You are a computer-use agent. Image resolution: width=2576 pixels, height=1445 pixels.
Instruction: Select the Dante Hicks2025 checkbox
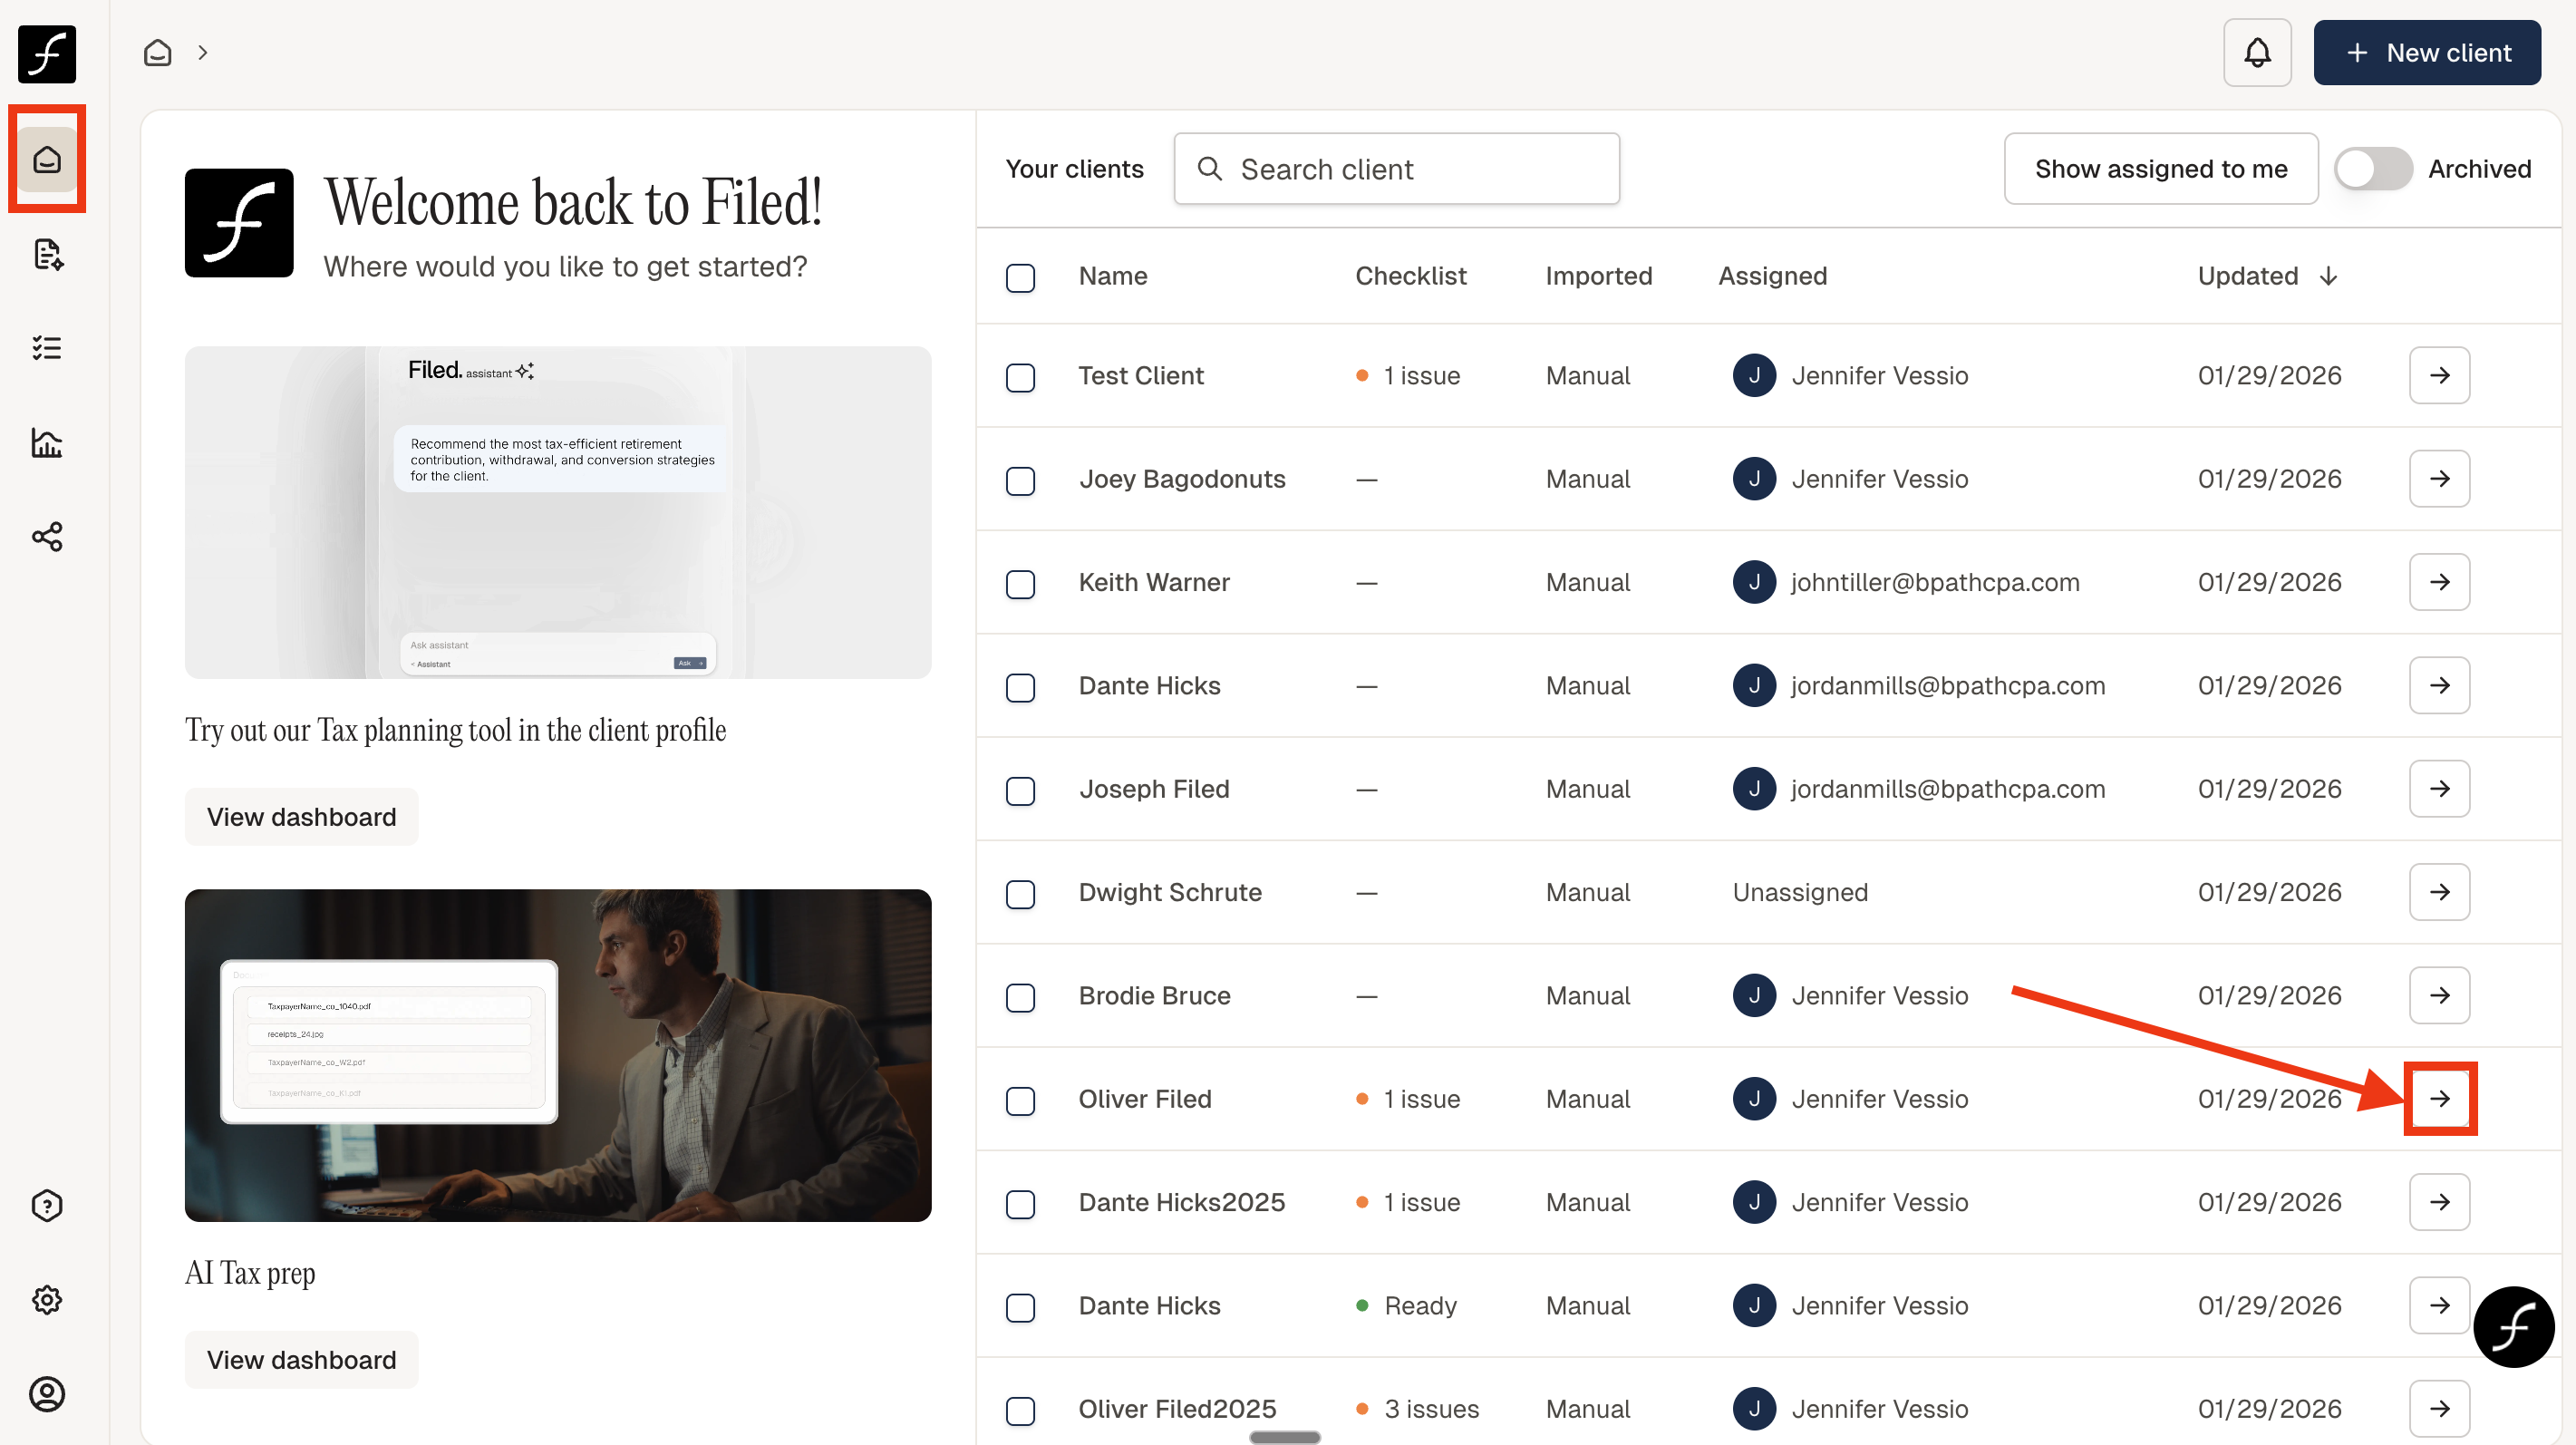(x=1020, y=1204)
